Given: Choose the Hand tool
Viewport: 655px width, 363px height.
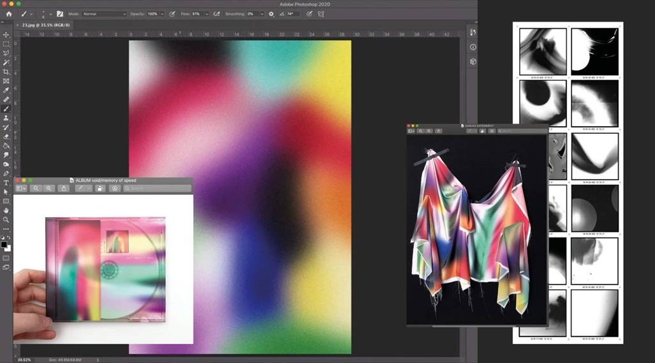Looking at the screenshot, I should pos(6,210).
